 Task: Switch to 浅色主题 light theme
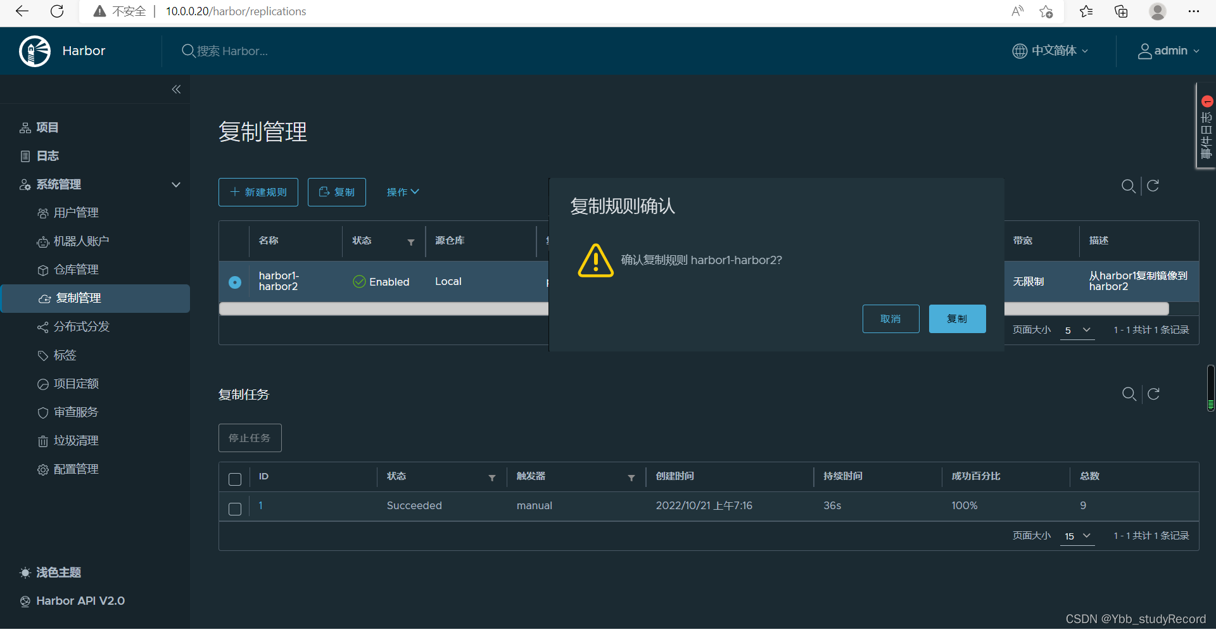pyautogui.click(x=51, y=572)
